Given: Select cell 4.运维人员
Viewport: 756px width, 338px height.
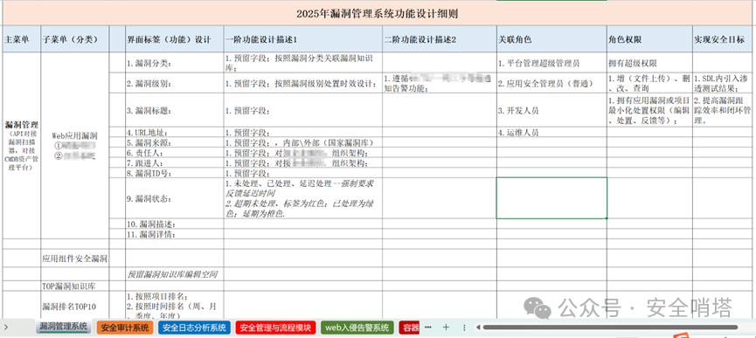Looking at the screenshot, I should tap(552, 133).
